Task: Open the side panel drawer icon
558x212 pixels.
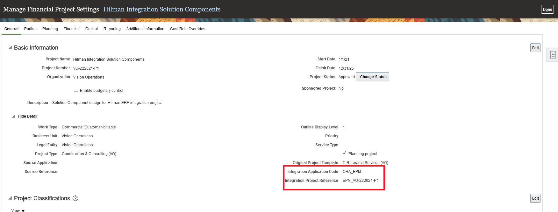Action: pos(553,55)
